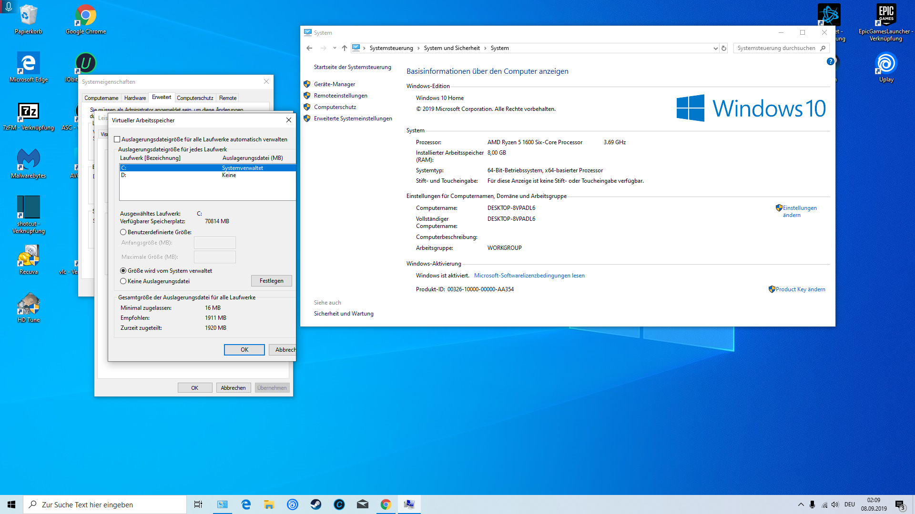
Task: Show hidden system tray icons
Action: click(x=801, y=504)
